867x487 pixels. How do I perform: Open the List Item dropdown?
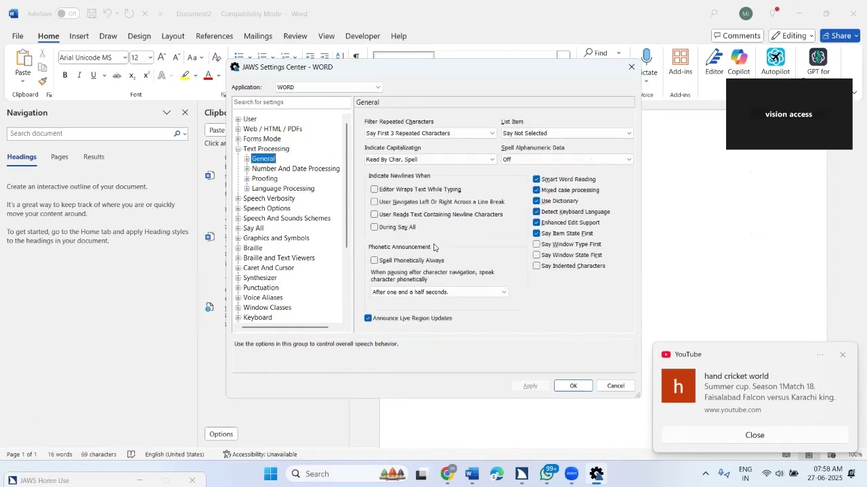[x=568, y=133]
